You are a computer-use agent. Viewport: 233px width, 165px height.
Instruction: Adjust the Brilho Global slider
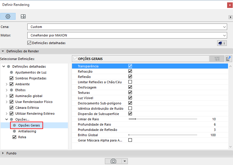pyautogui.click(x=163, y=135)
